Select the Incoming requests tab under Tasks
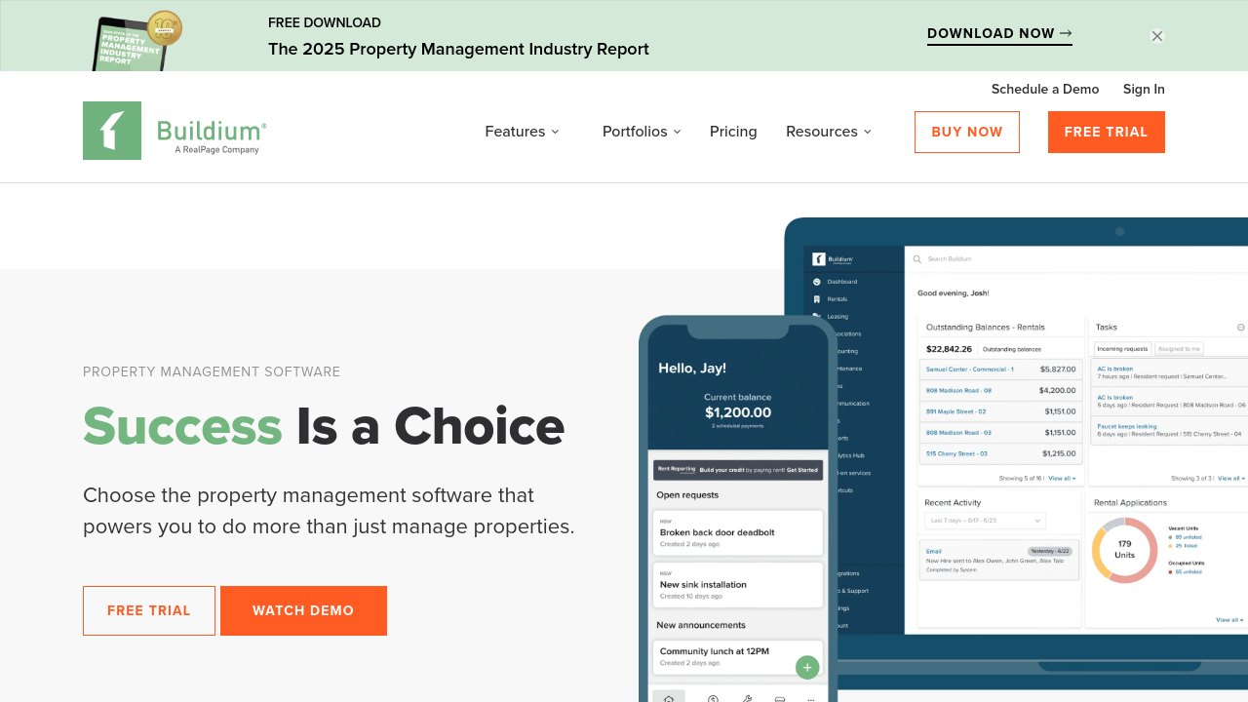The height and width of the screenshot is (702, 1248). point(1122,349)
